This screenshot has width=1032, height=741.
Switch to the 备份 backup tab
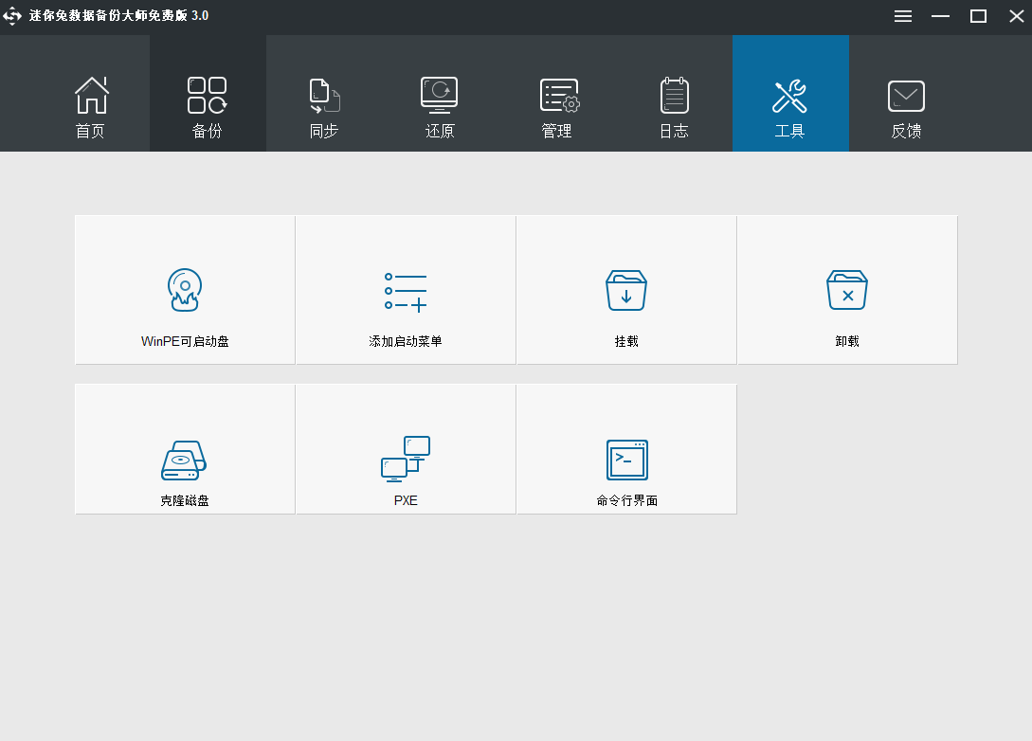click(x=208, y=94)
